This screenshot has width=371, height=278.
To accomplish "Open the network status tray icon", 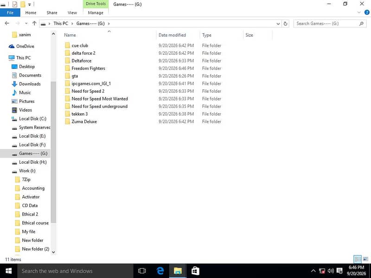I will (x=322, y=271).
